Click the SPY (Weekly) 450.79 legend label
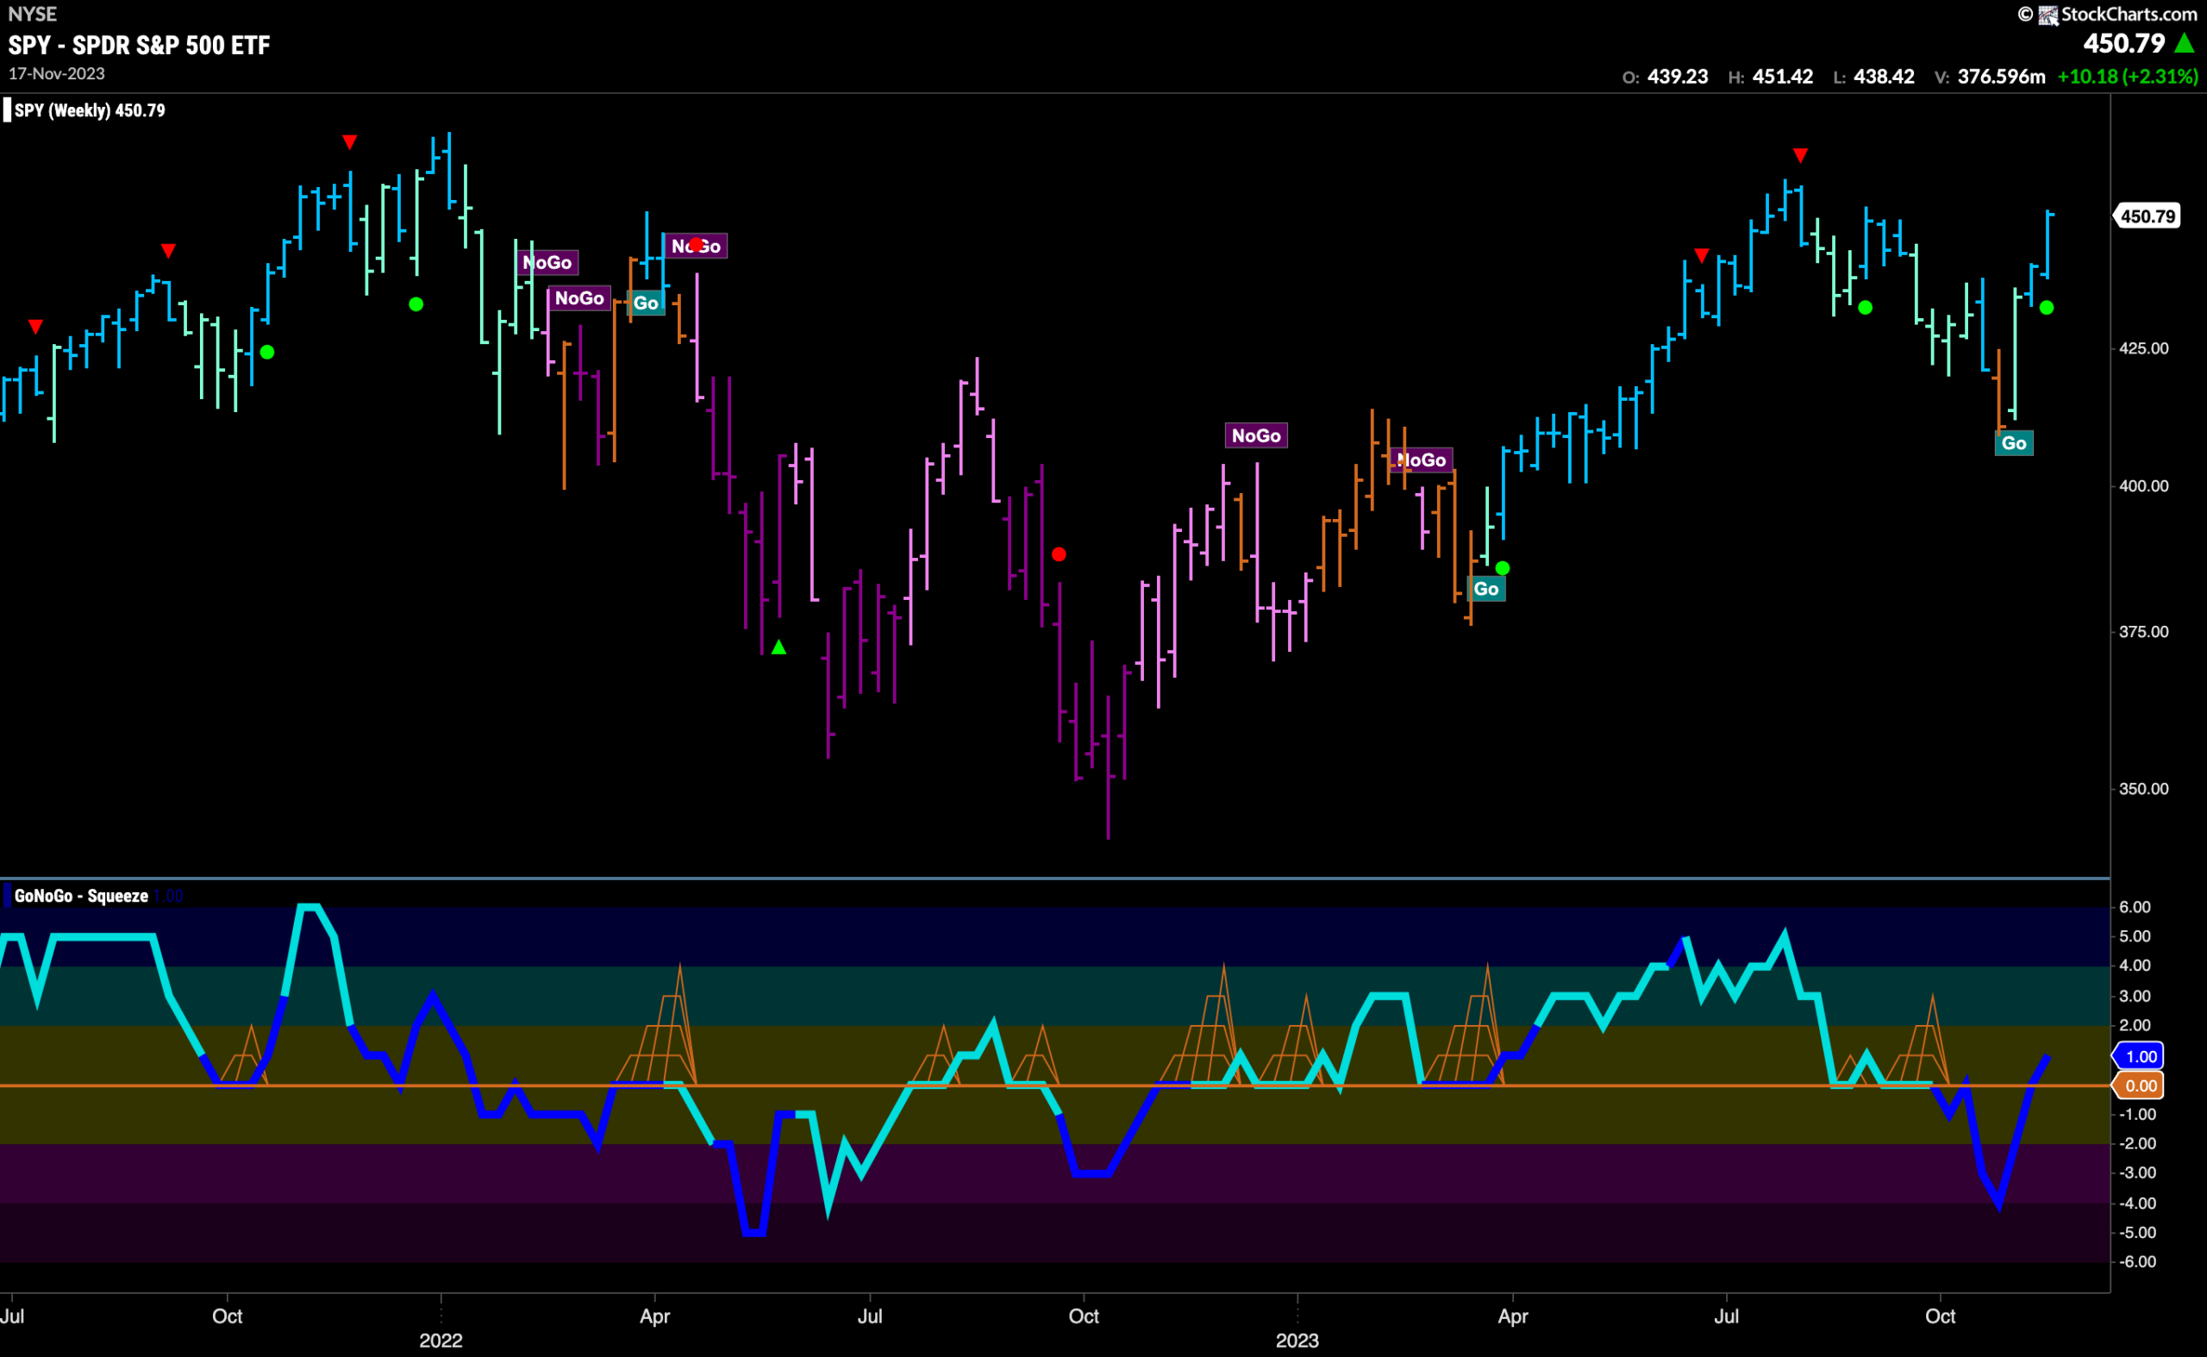Screen dimensions: 2207x1357 coord(90,110)
